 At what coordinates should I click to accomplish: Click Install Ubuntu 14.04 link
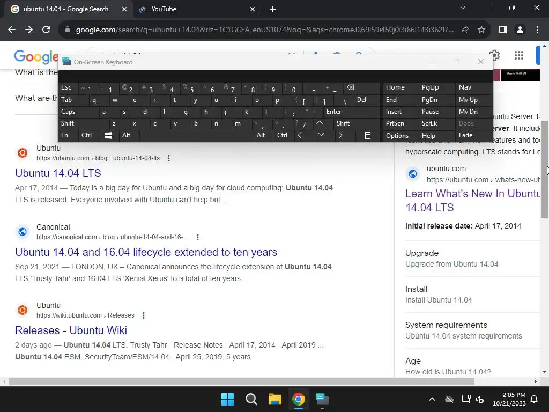pyautogui.click(x=439, y=300)
